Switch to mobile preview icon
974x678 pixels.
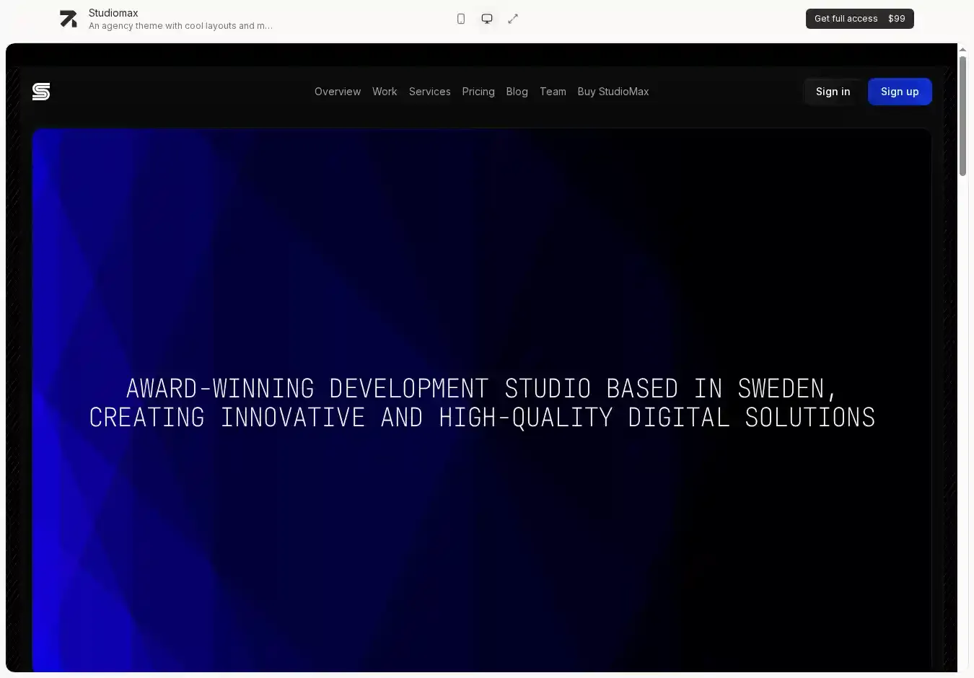461,19
